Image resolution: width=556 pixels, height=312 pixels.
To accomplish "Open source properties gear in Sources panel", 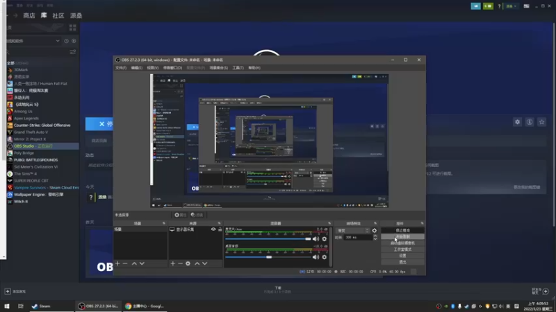I will (x=188, y=263).
